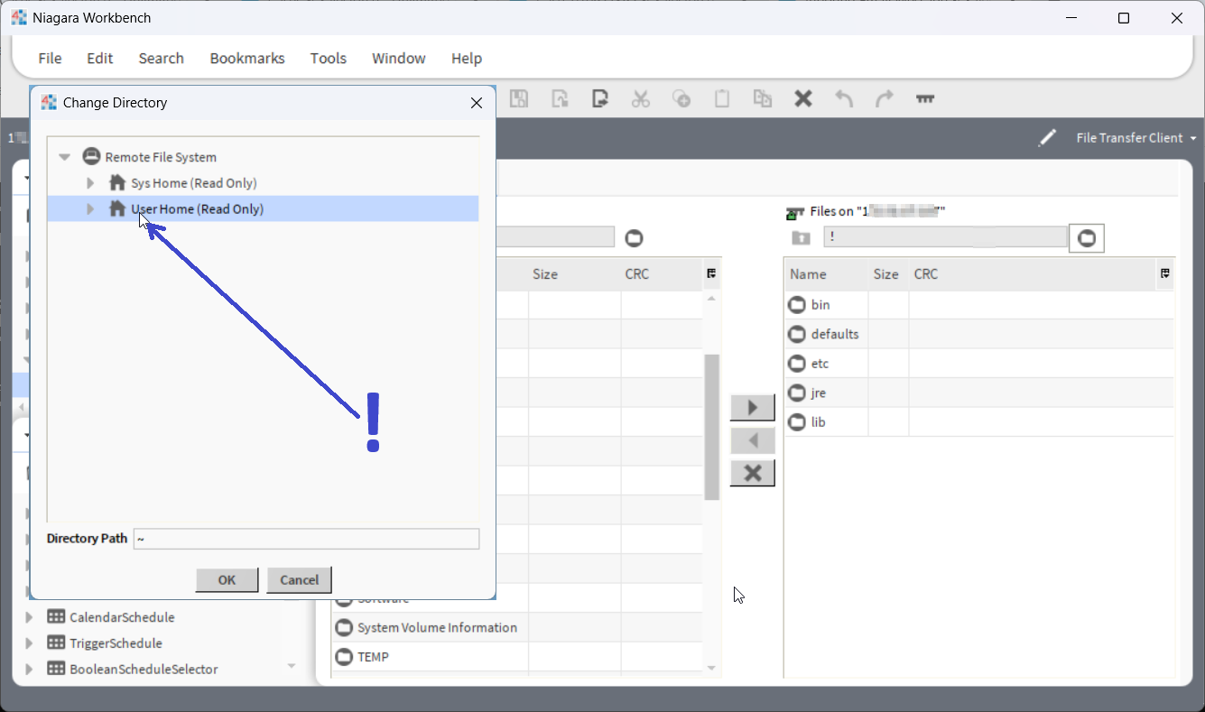The height and width of the screenshot is (712, 1205).
Task: Click the remote Name column header
Action: pos(826,274)
